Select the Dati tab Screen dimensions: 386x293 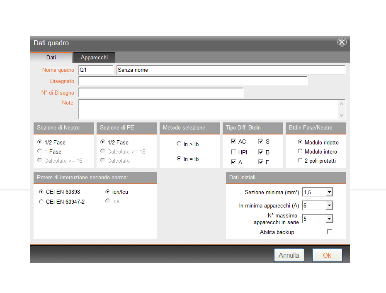pyautogui.click(x=51, y=58)
